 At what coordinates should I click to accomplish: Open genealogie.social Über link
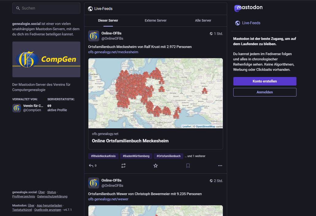[x=41, y=192]
